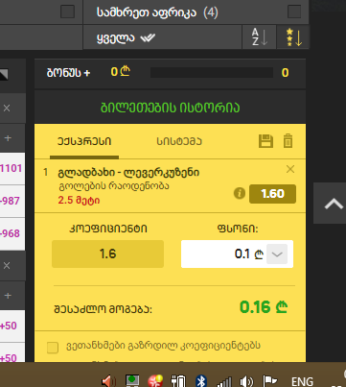This screenshot has width=346, height=387.
Task: Open the stake amount dropdown arrow
Action: coord(277,254)
